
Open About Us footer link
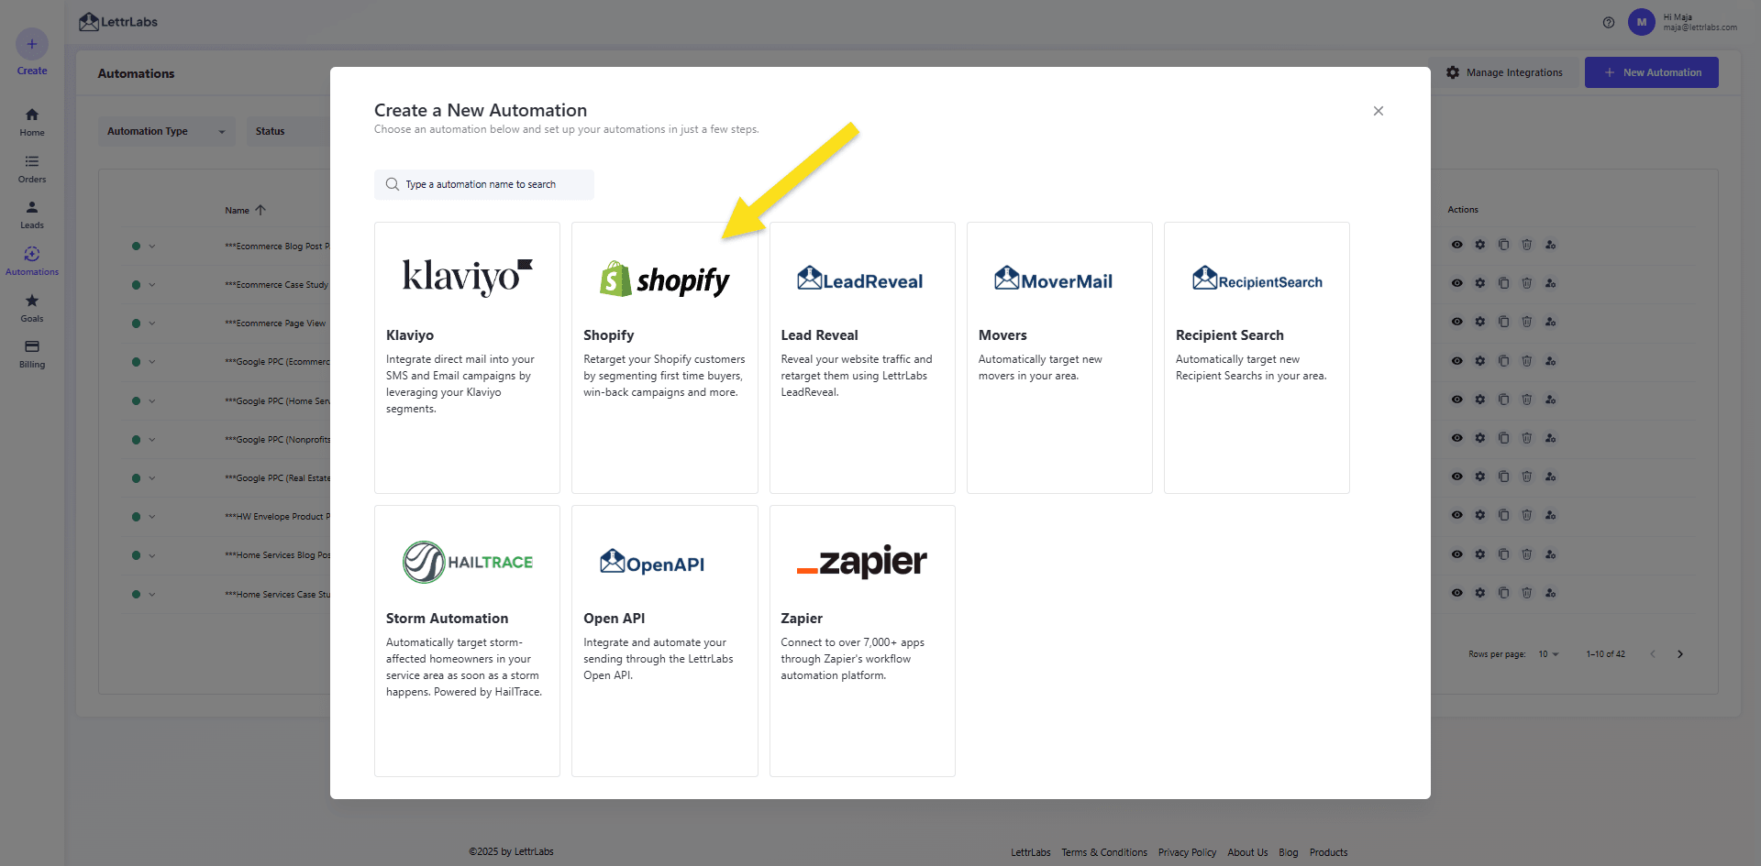[x=1247, y=852]
